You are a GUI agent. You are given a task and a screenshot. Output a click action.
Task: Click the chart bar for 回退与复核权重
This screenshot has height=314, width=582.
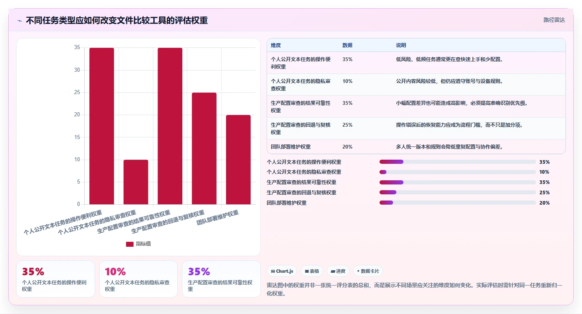[x=204, y=149]
